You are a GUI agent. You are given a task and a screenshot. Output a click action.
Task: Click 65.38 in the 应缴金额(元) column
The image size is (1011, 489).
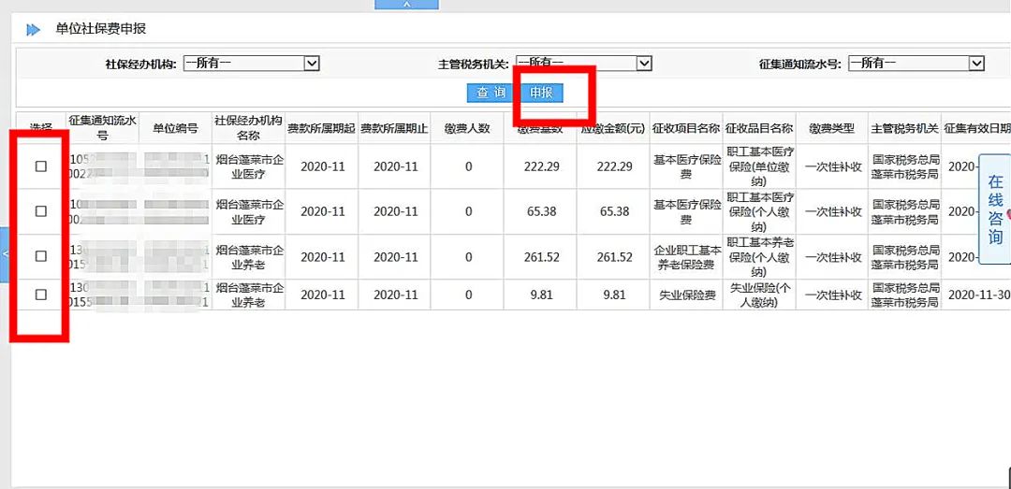[614, 211]
